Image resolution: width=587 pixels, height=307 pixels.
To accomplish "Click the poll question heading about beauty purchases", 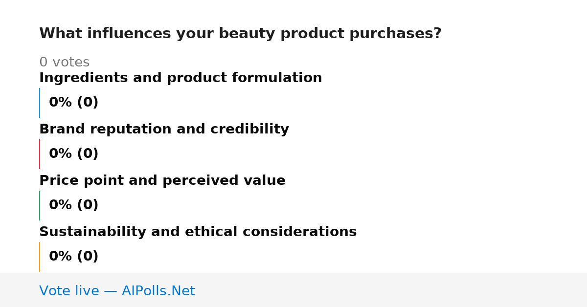I will 240,34.
